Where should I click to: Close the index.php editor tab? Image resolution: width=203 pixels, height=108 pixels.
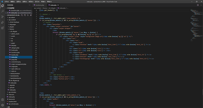(58, 5)
